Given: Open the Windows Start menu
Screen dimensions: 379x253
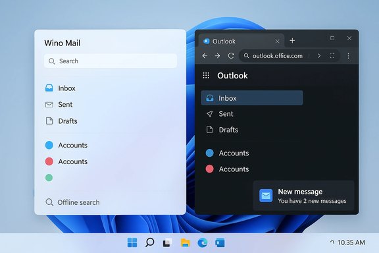Looking at the screenshot, I should tap(132, 242).
